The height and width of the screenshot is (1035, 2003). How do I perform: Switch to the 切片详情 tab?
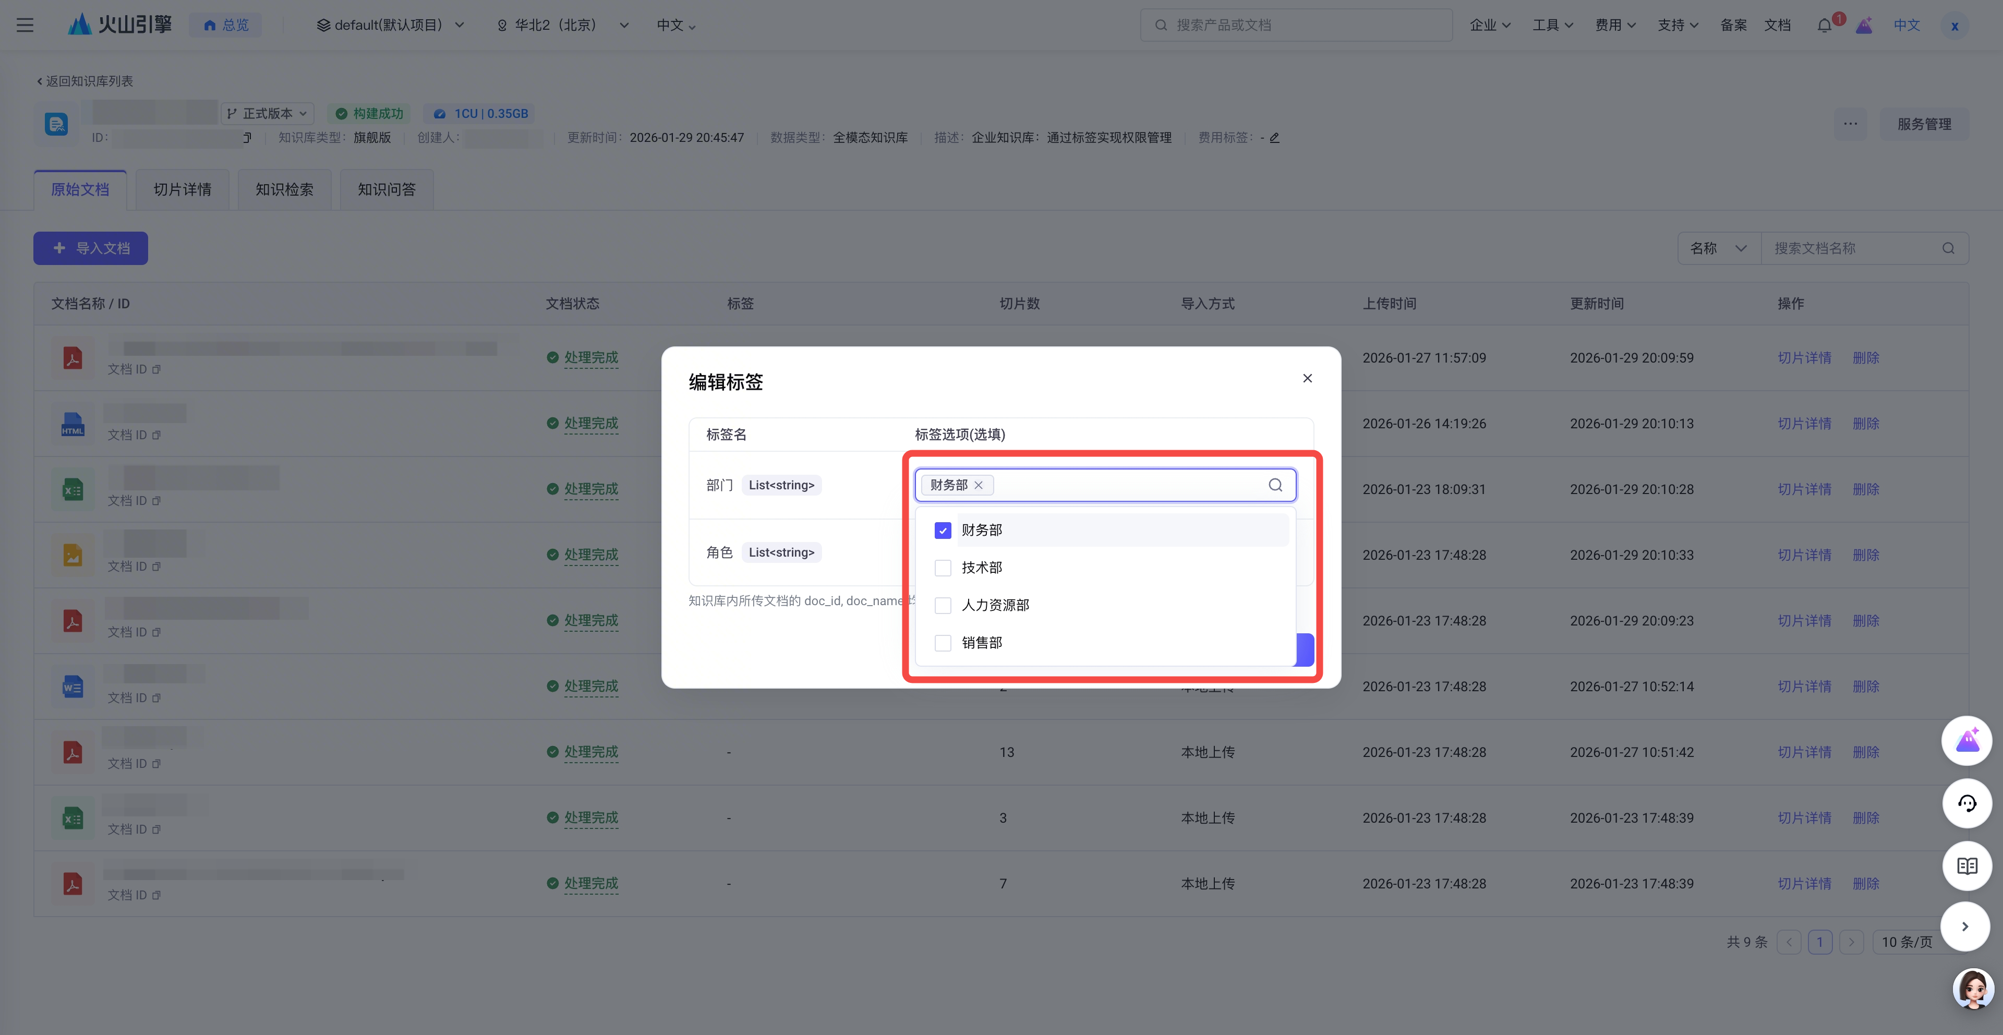[182, 190]
